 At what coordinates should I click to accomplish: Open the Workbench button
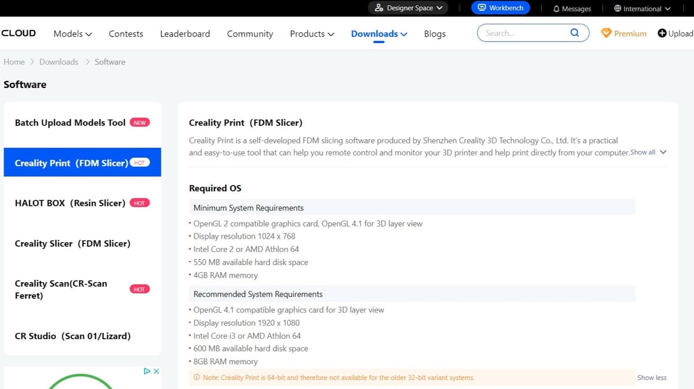(x=500, y=8)
